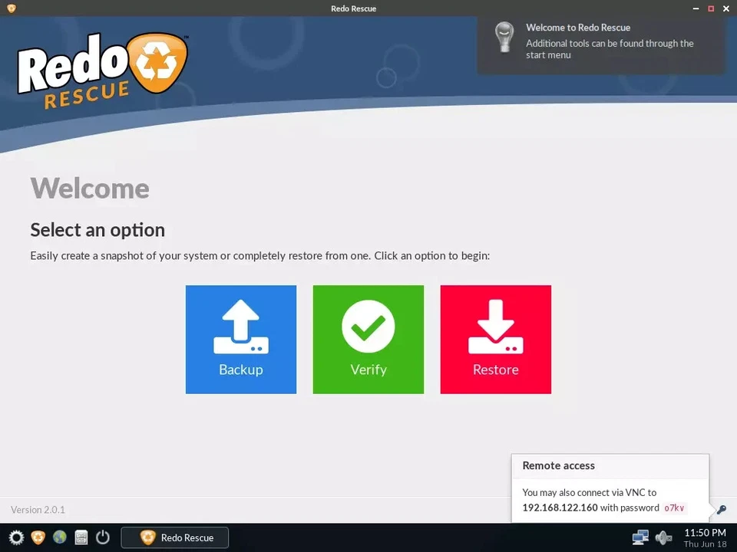Image resolution: width=737 pixels, height=552 pixels.
Task: Open remote access via the key icon
Action: [x=720, y=509]
